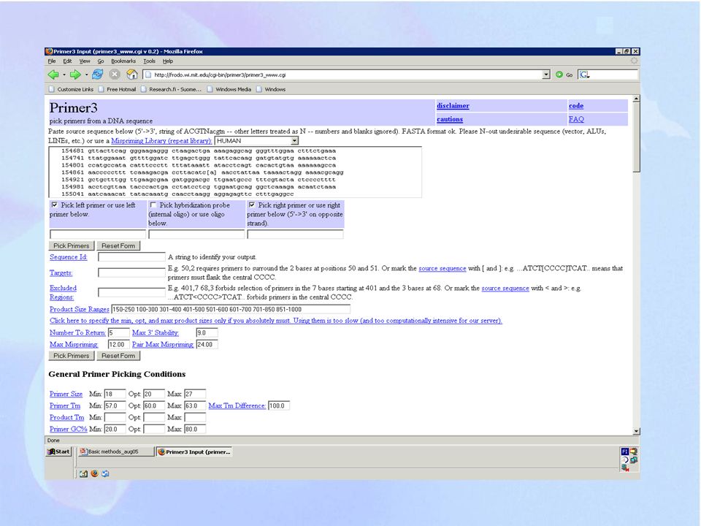This screenshot has height=526, width=701.
Task: Click the green Go button beside the address bar
Action: click(x=564, y=75)
